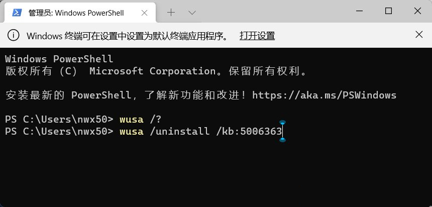This screenshot has width=432, height=207.
Task: Click the lower text selection handle
Action: click(282, 140)
